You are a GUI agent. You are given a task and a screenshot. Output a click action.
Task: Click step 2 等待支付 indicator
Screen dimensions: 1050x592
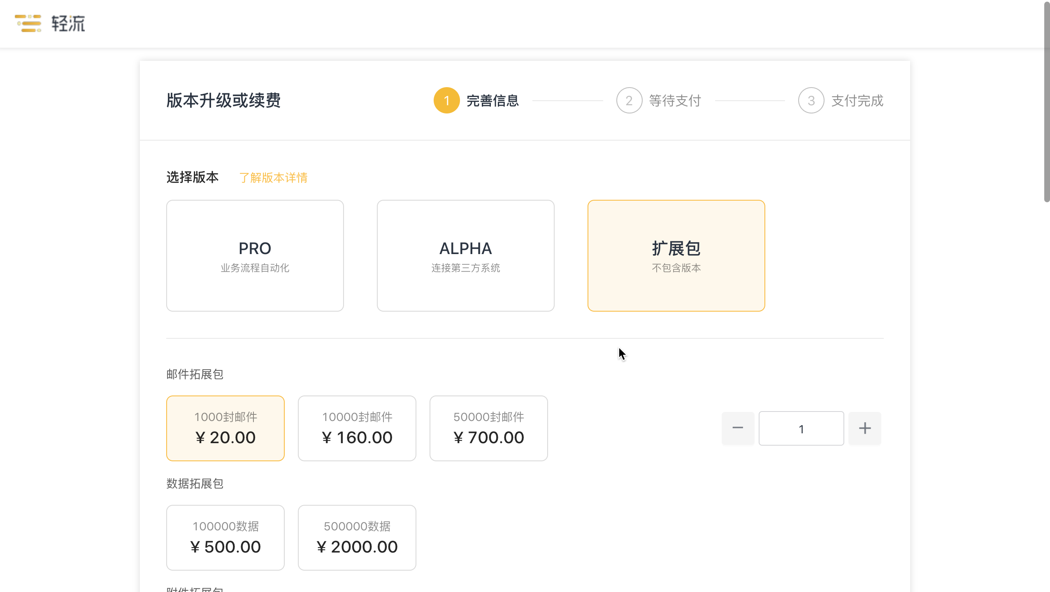659,100
